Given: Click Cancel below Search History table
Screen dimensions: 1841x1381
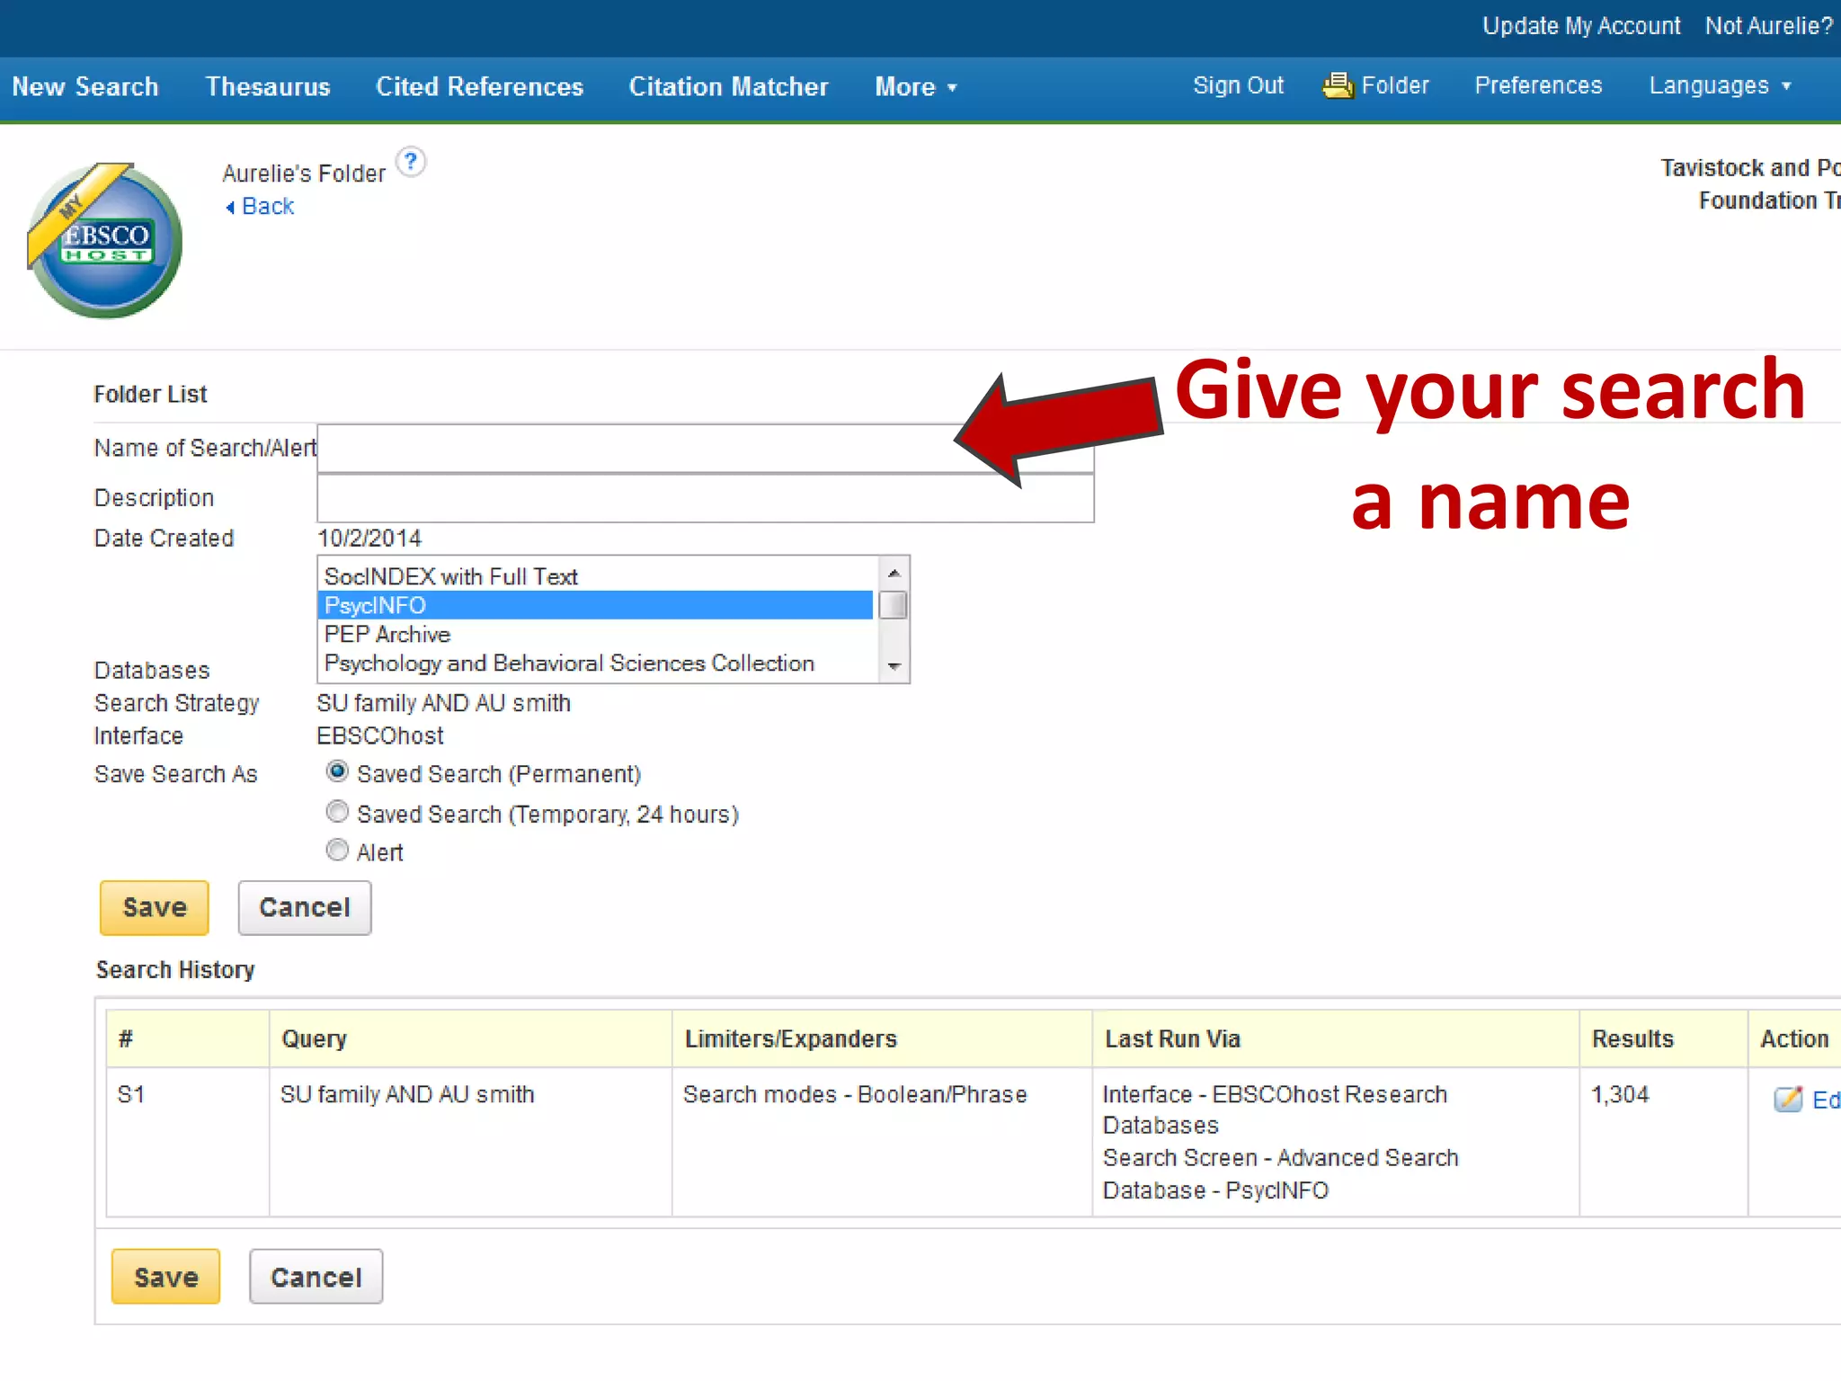Looking at the screenshot, I should 316,1277.
